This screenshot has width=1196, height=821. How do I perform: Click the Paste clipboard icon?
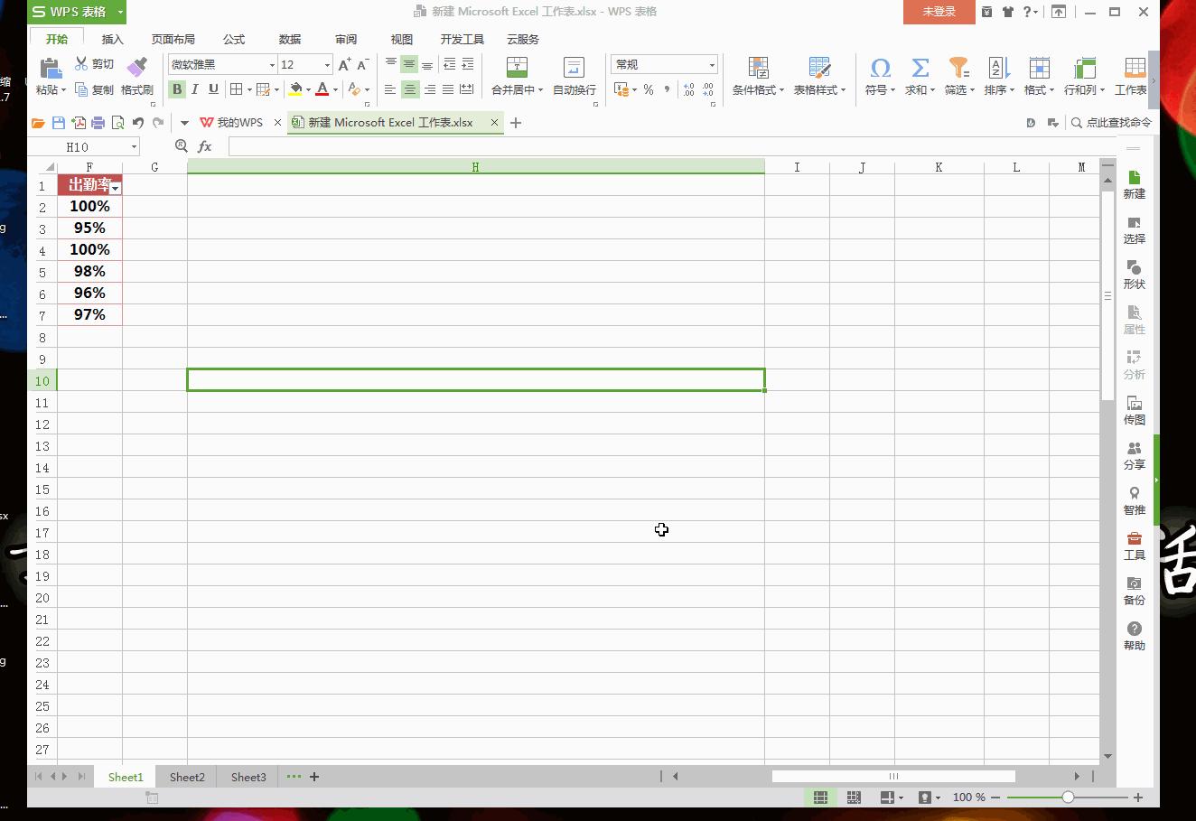[51, 68]
